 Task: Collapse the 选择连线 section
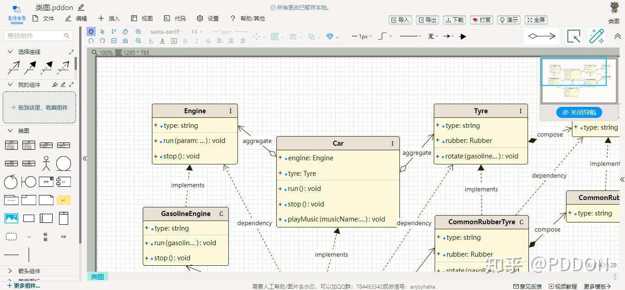(10, 52)
